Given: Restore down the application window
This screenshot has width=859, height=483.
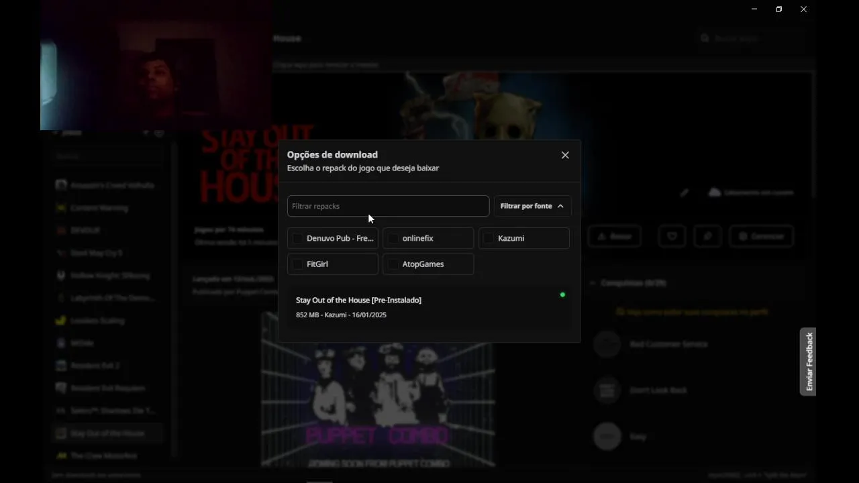Looking at the screenshot, I should (x=778, y=9).
